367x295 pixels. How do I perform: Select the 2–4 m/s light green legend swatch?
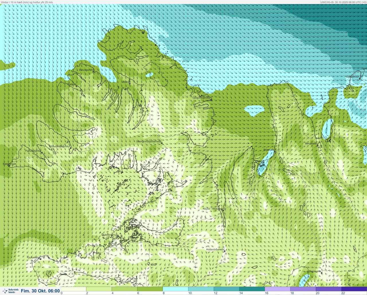pyautogui.click(x=99, y=289)
